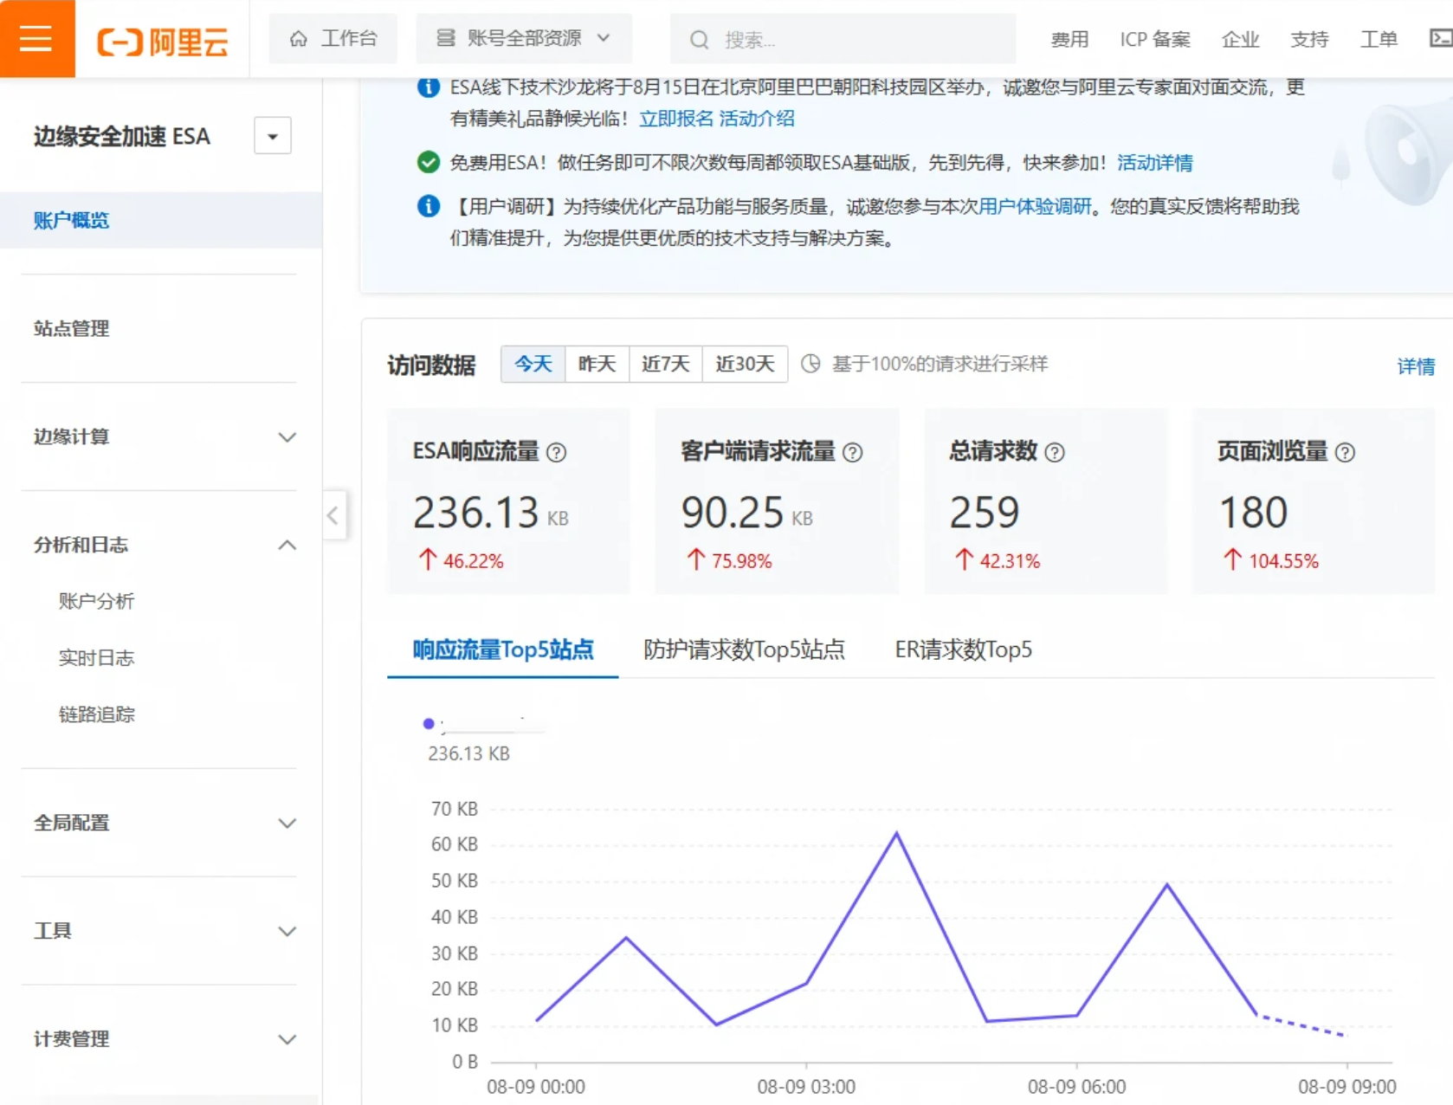Click the 活动详情 link

pyautogui.click(x=1155, y=163)
